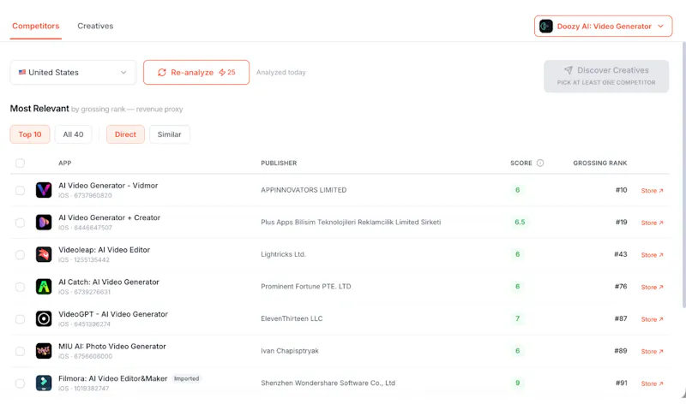Screen dimensions: 686x410
Task: Click the VideoGPT app icon
Action: click(44, 318)
